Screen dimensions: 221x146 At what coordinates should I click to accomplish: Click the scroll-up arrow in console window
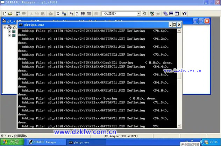[x=179, y=31]
